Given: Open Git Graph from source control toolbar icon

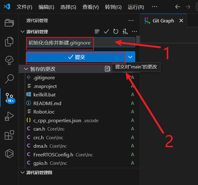Looking at the screenshot, I should [x=125, y=31].
